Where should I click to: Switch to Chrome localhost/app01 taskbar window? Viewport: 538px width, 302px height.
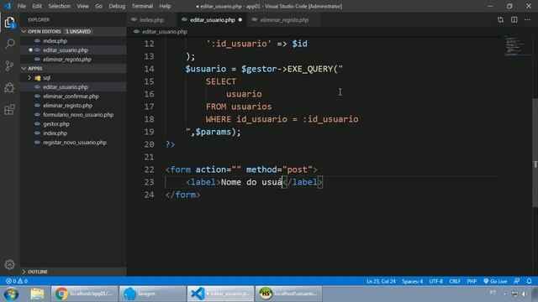click(84, 294)
